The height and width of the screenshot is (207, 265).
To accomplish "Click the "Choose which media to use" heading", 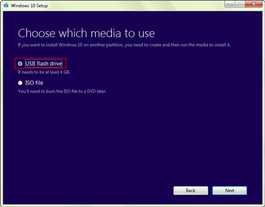I will (86, 33).
